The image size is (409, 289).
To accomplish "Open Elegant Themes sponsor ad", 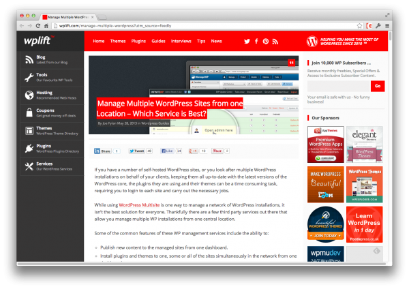I will [365, 144].
